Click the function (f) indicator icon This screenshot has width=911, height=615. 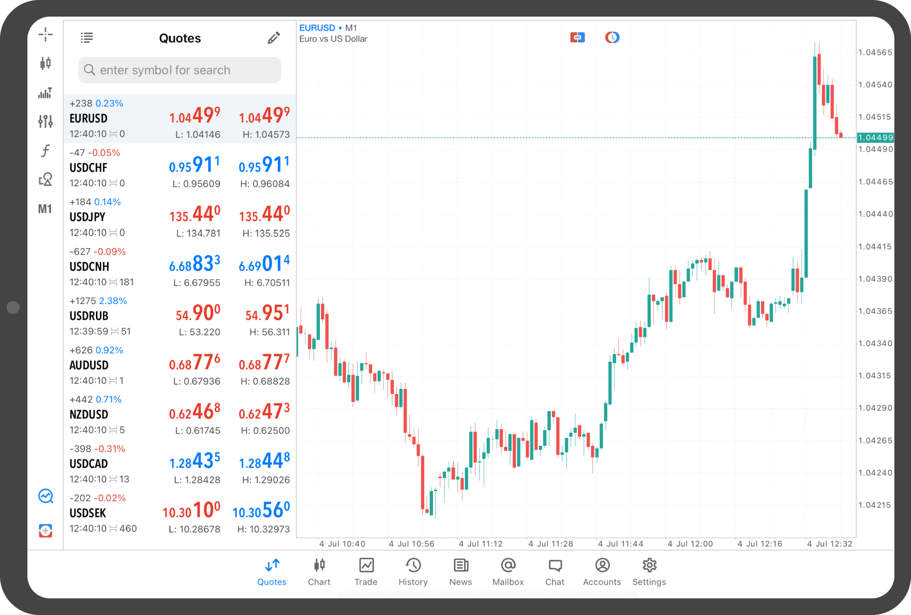tap(46, 151)
